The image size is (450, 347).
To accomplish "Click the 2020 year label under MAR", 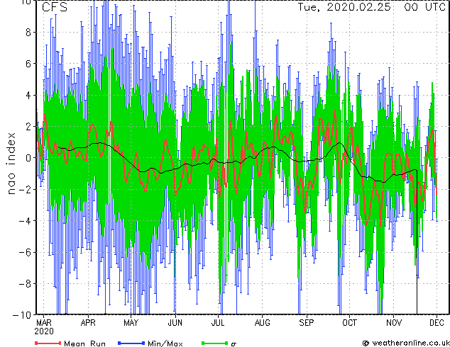I will click(44, 331).
